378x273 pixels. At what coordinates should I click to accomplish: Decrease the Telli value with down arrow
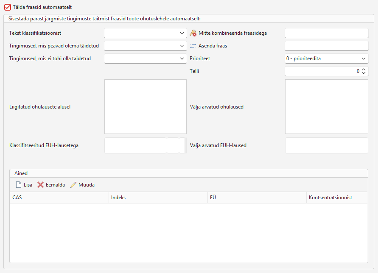[364, 73]
